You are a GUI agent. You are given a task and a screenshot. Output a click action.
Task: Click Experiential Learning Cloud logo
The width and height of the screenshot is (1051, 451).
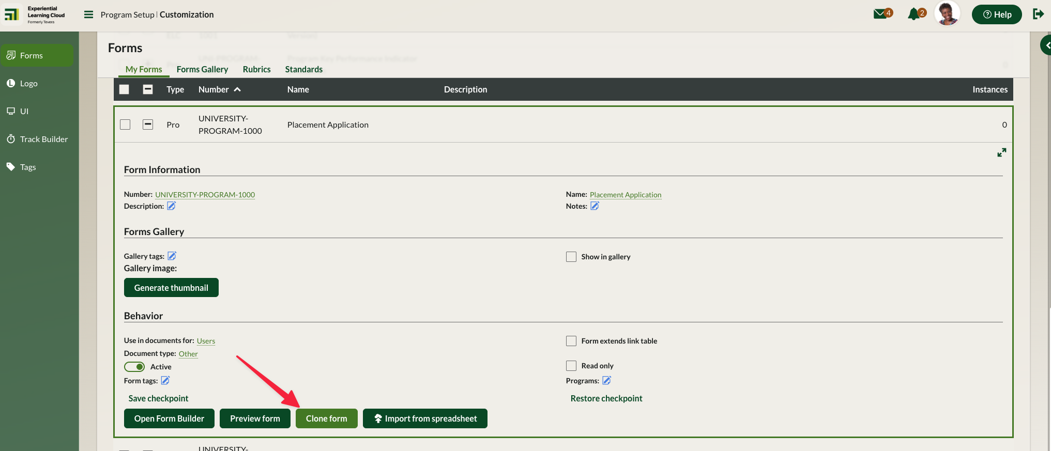pyautogui.click(x=35, y=15)
